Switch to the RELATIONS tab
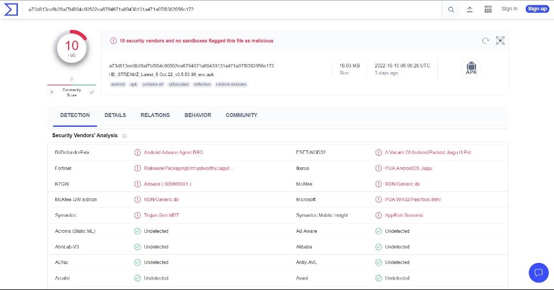This screenshot has height=290, width=554. tap(155, 115)
